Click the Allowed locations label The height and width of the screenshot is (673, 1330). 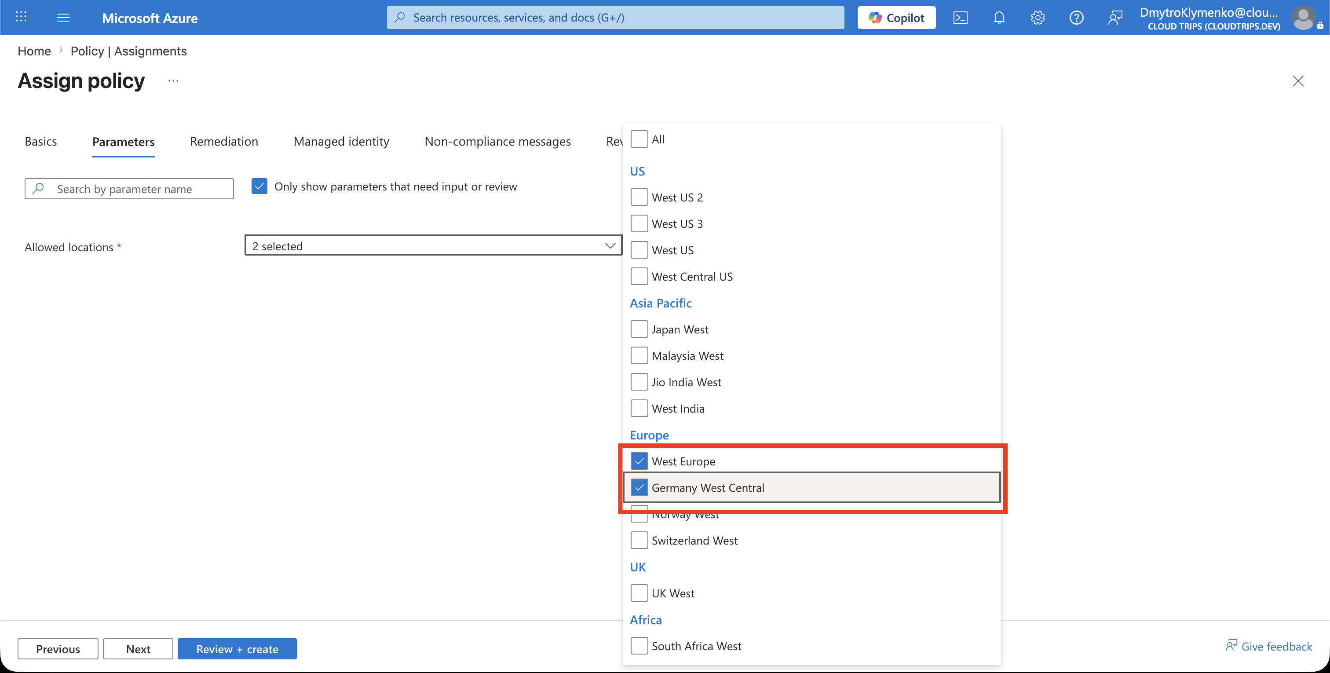click(69, 247)
